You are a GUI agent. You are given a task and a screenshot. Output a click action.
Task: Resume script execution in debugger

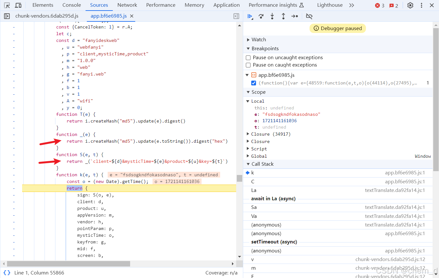(250, 16)
